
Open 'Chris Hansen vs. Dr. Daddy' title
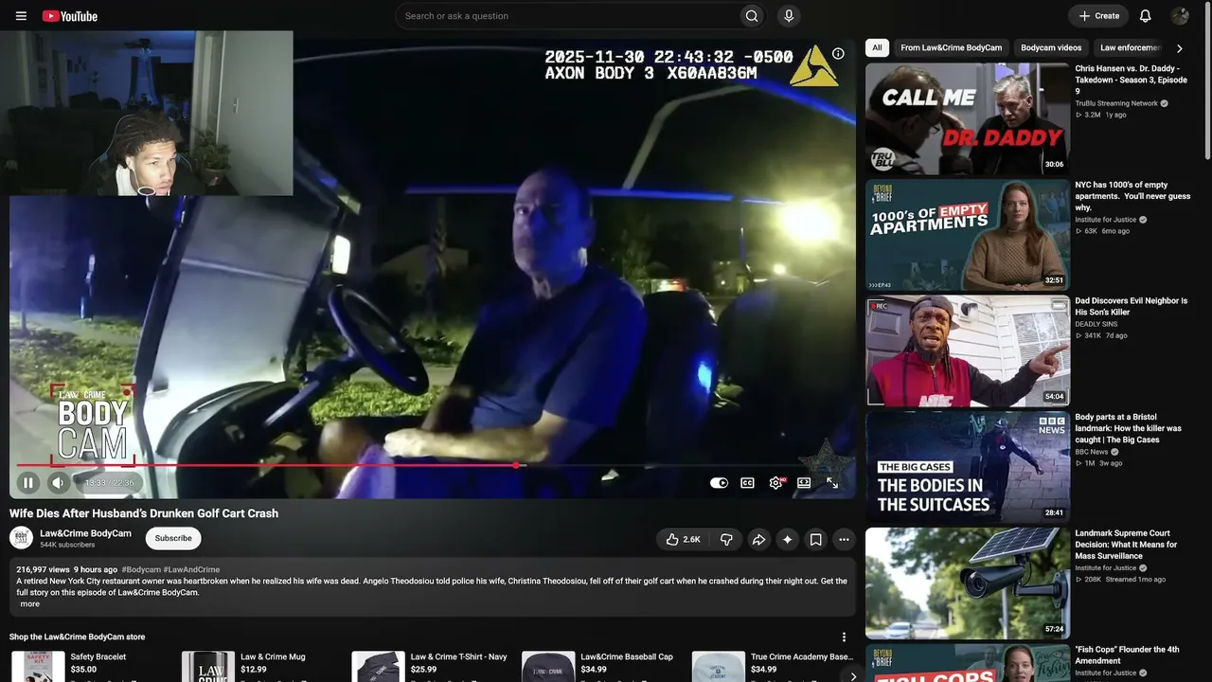[1132, 80]
